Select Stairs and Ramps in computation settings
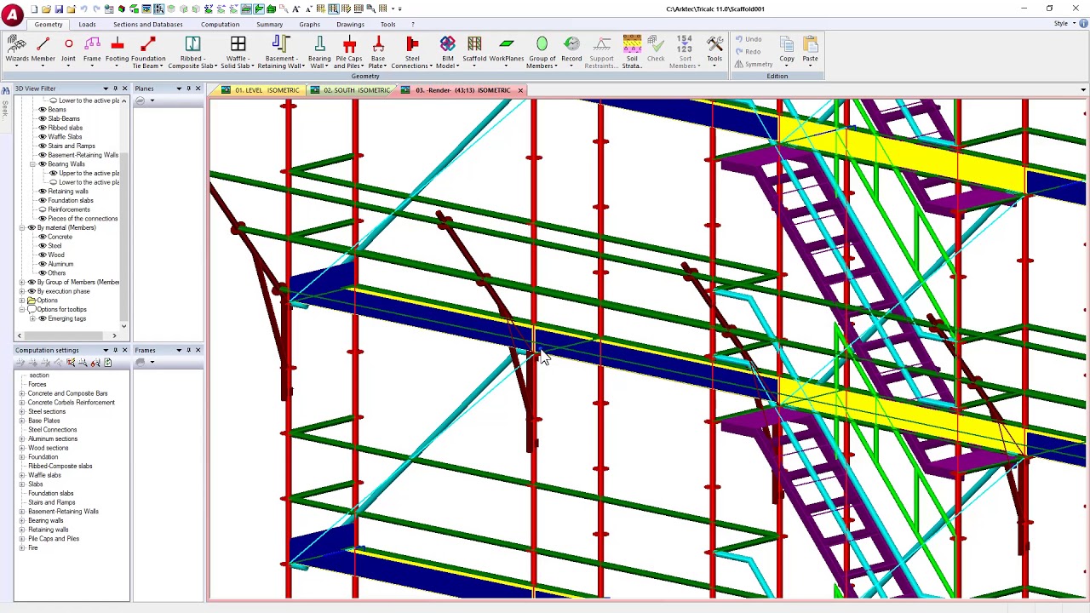Screen dimensions: 1090x613 click(51, 502)
